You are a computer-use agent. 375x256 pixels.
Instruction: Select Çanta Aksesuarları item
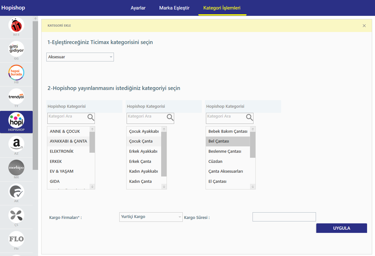tap(228, 171)
